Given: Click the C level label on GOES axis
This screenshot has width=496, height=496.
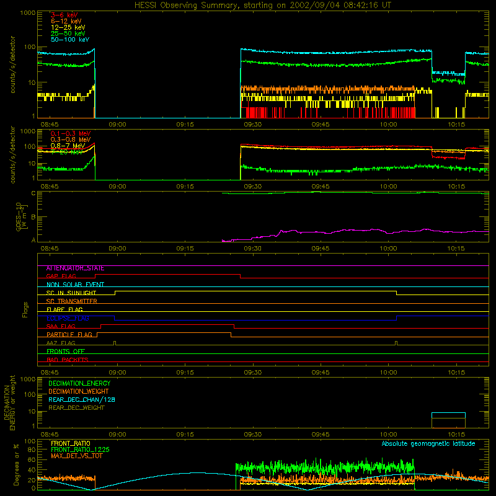Looking at the screenshot, I should 33,193.
